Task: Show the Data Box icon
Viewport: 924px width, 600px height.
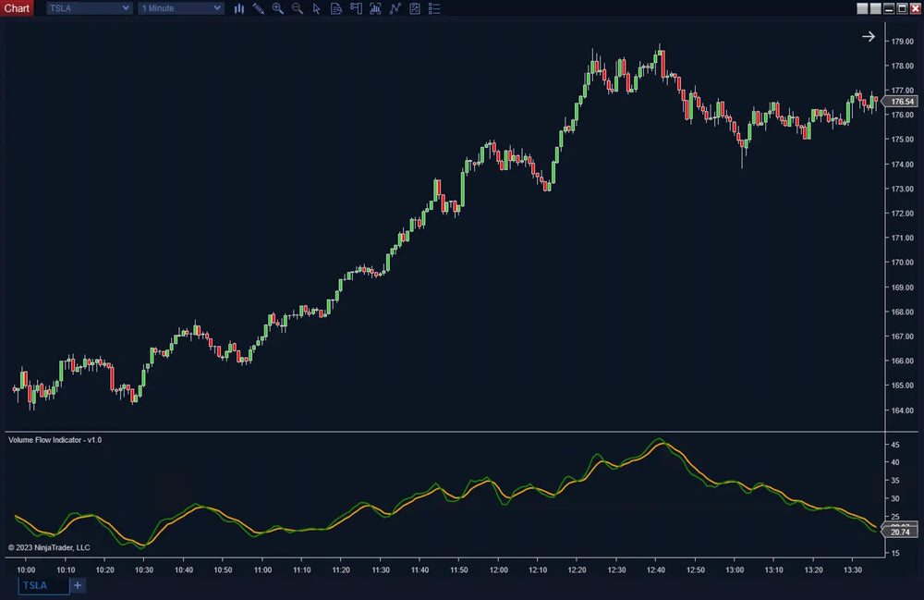Action: [x=335, y=8]
